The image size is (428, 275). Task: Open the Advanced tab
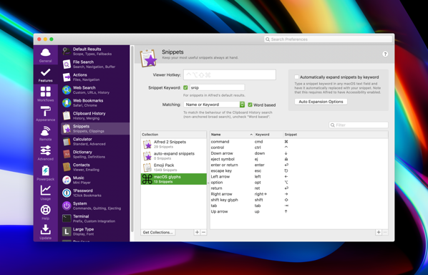point(45,153)
